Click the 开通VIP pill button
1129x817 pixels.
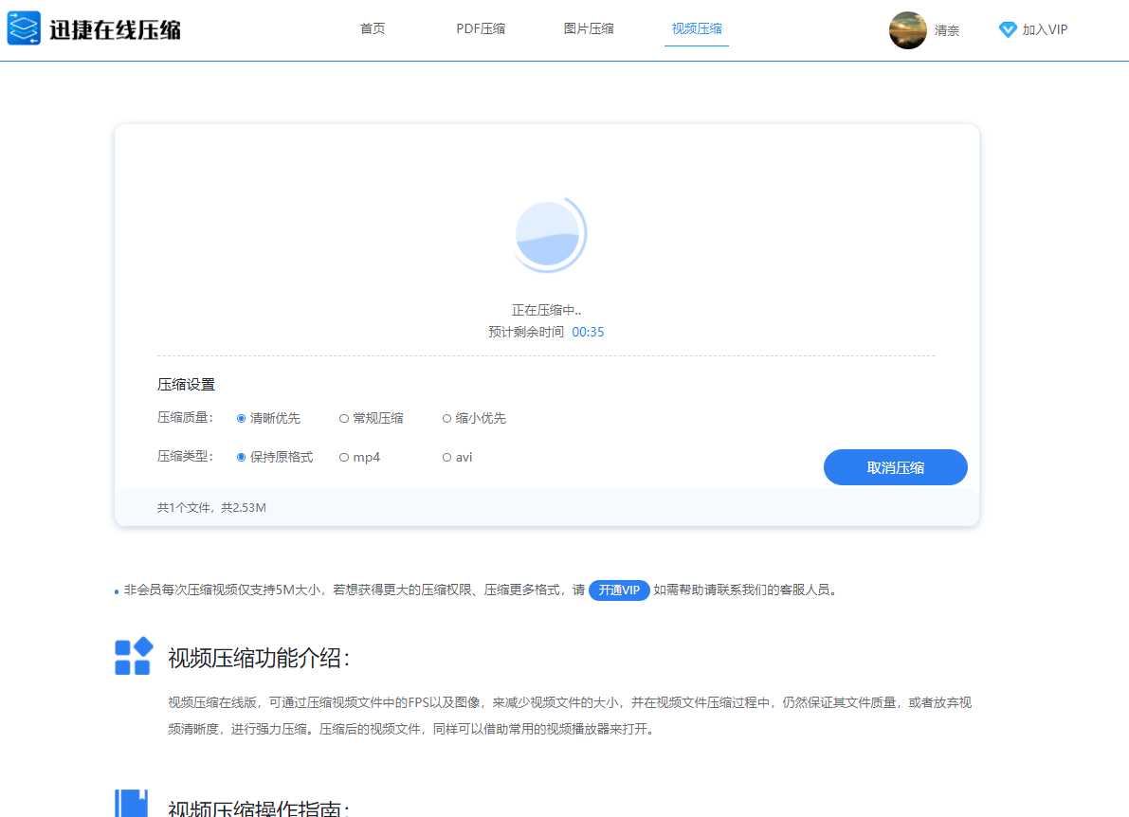click(618, 590)
